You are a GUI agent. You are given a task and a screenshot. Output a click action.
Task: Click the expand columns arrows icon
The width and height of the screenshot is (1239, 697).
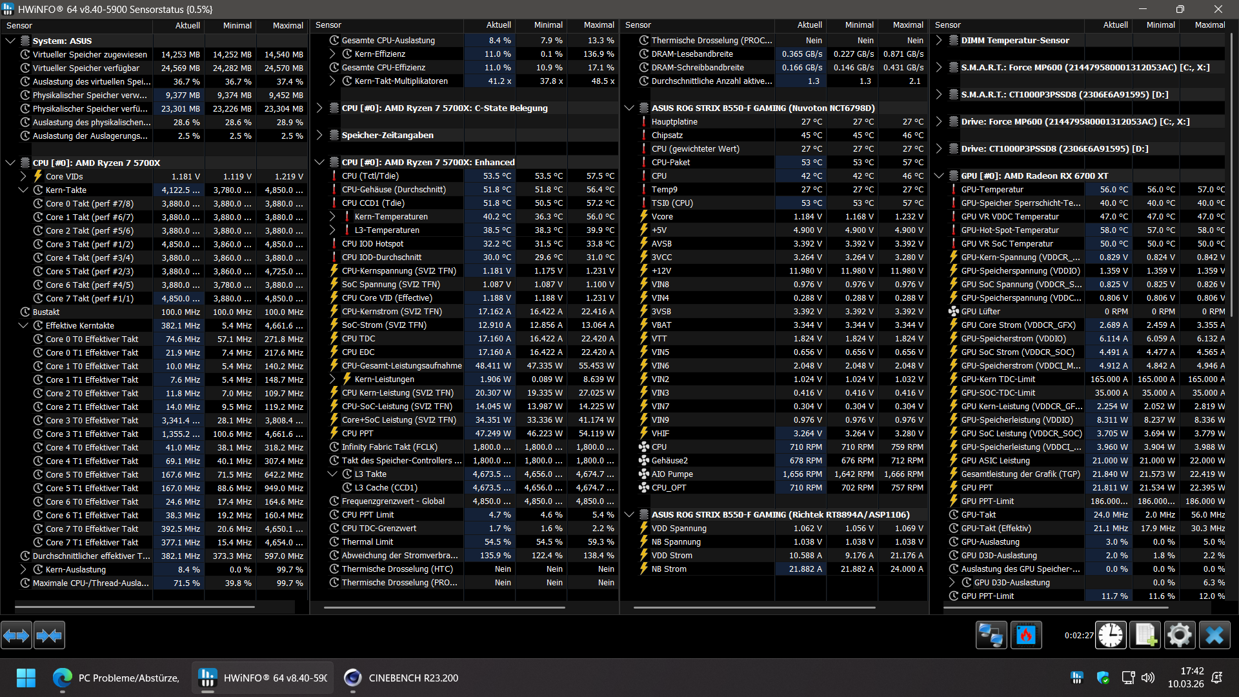tap(16, 636)
